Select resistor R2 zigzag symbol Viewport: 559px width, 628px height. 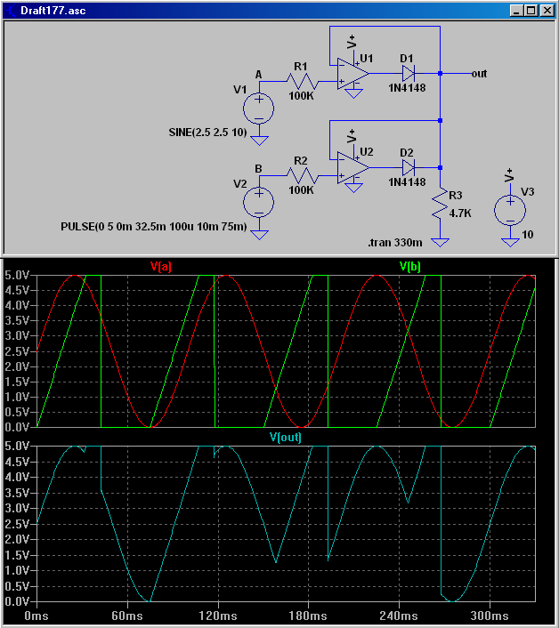pyautogui.click(x=303, y=175)
